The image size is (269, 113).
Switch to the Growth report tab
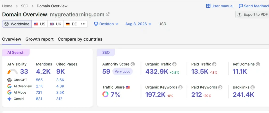click(x=39, y=39)
